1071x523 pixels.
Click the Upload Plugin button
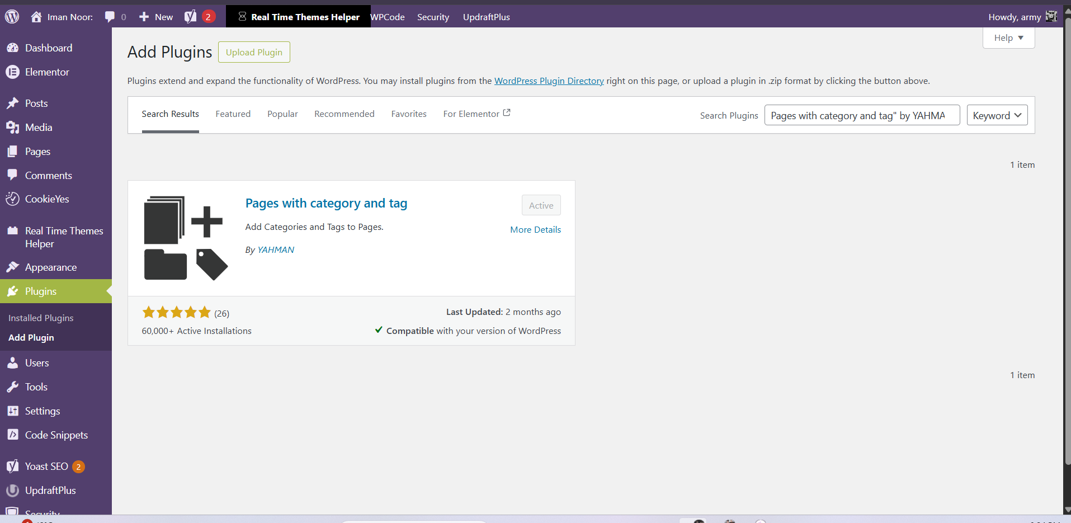tap(254, 52)
